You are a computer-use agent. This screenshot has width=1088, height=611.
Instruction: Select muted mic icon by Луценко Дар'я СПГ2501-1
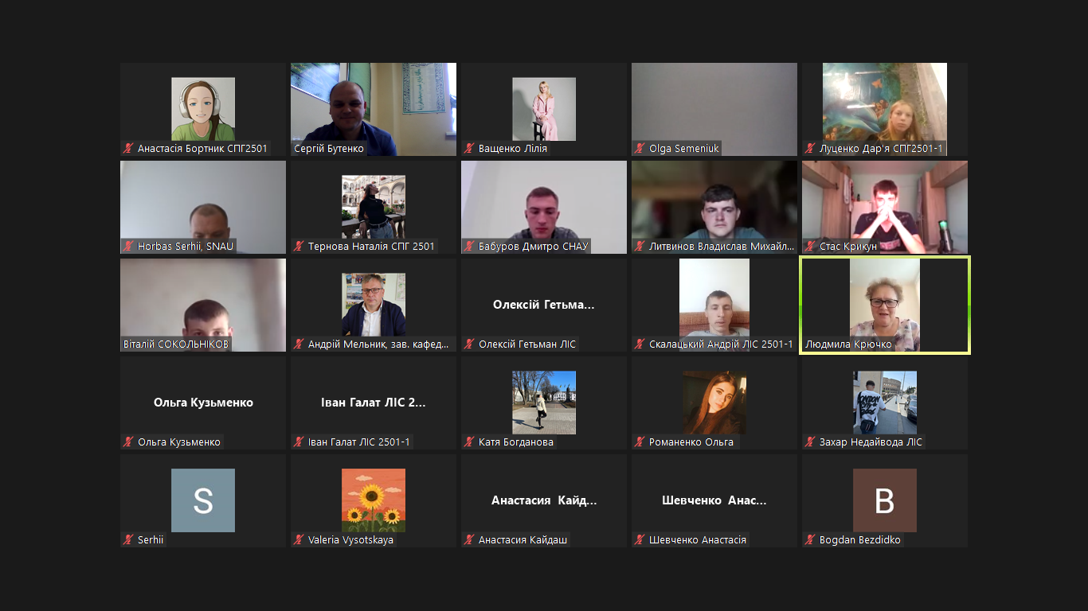[810, 149]
